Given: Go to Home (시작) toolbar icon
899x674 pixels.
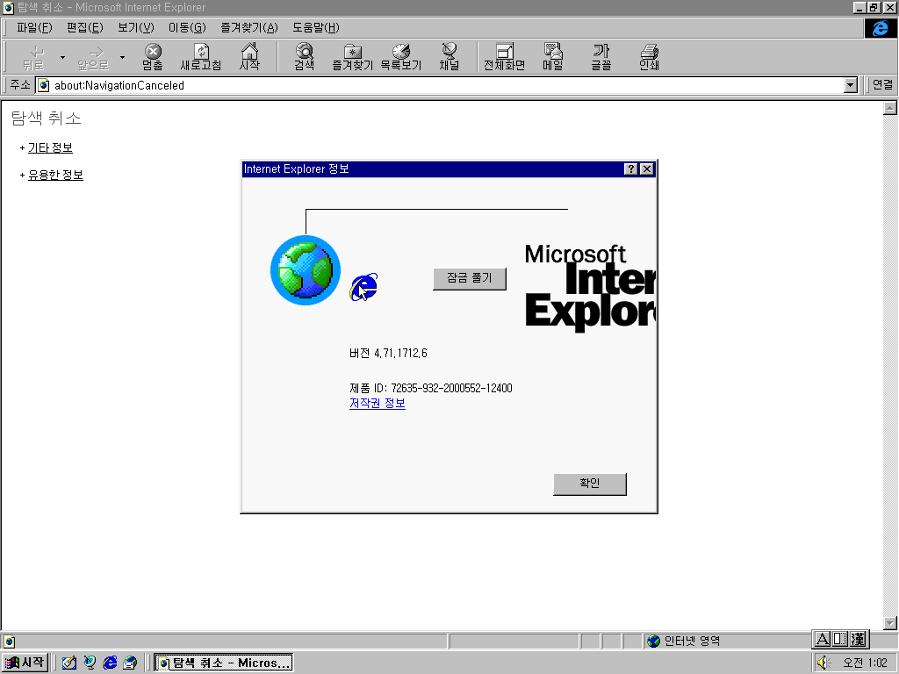Looking at the screenshot, I should 249,57.
